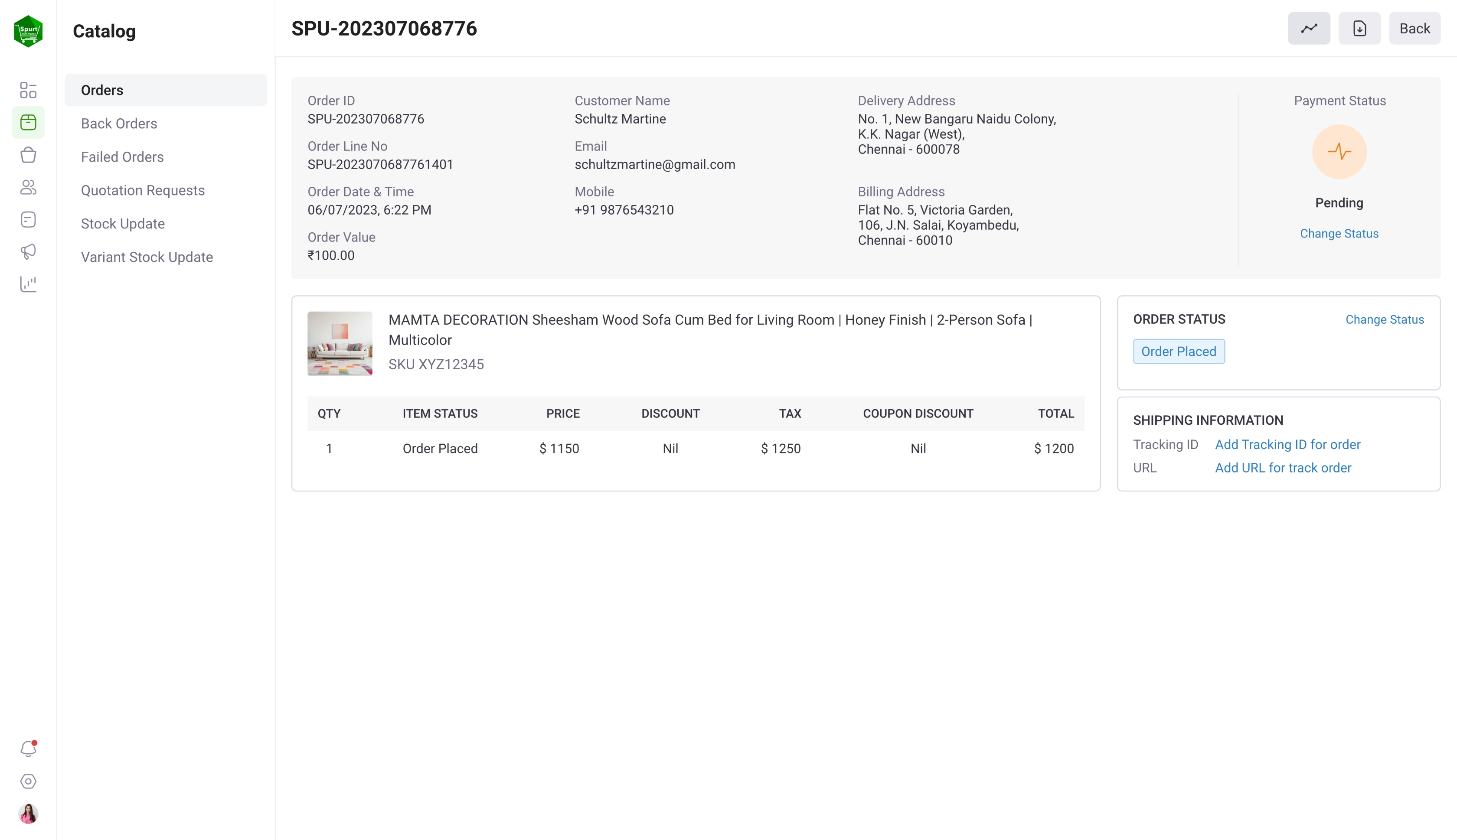Select the Failed Orders menu item
Image resolution: width=1457 pixels, height=840 pixels.
(x=122, y=157)
